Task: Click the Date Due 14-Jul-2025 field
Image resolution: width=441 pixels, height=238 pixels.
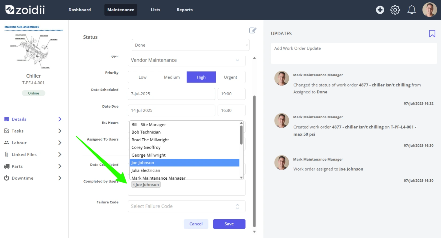Action: coord(171,111)
